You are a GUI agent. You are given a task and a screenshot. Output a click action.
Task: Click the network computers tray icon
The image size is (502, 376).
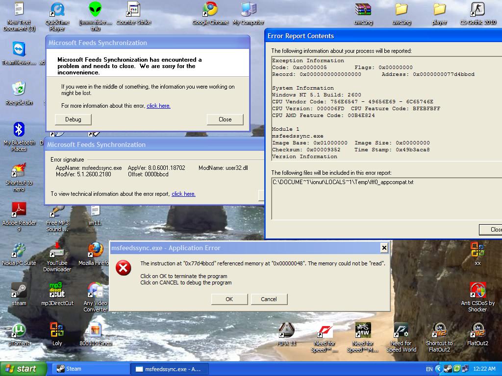(x=465, y=369)
